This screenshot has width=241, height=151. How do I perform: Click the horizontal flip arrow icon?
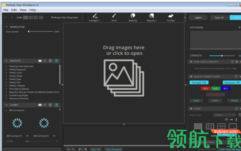click(231, 120)
